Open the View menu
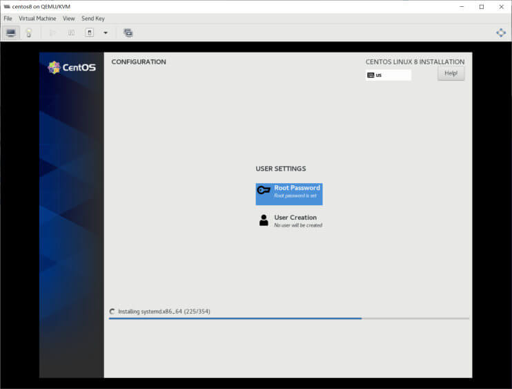Screen dimensions: 512x389 69,19
